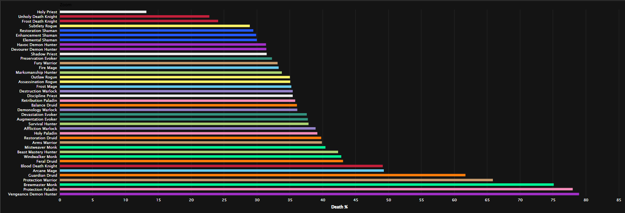Click the Death % axis title
Screen dimensions: 625x213
(339, 207)
